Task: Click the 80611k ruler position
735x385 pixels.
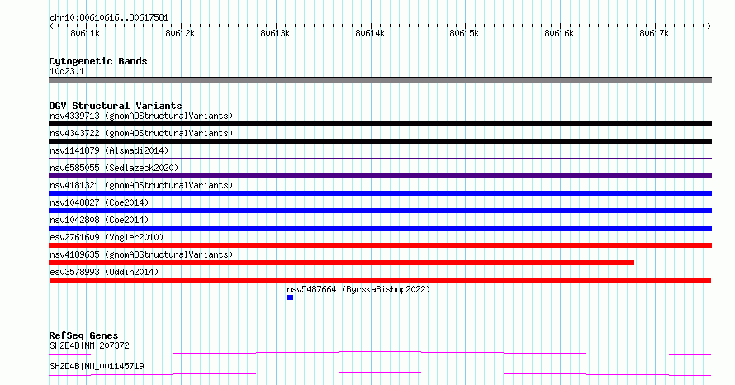Action: (85, 33)
